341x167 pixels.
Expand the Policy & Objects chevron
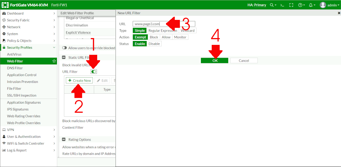(54, 41)
